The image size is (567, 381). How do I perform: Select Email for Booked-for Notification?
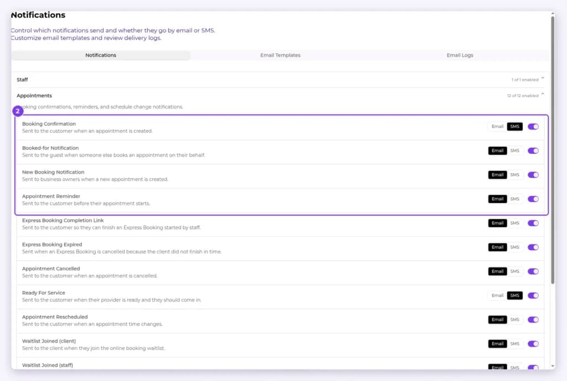click(x=497, y=151)
